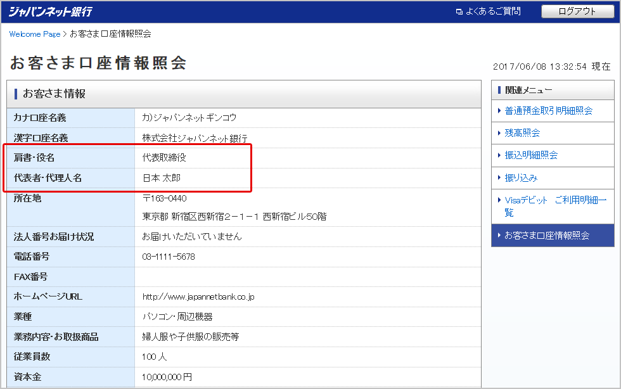Open 残高照会 menu item
Screen dimensions: 621x389
(x=522, y=133)
